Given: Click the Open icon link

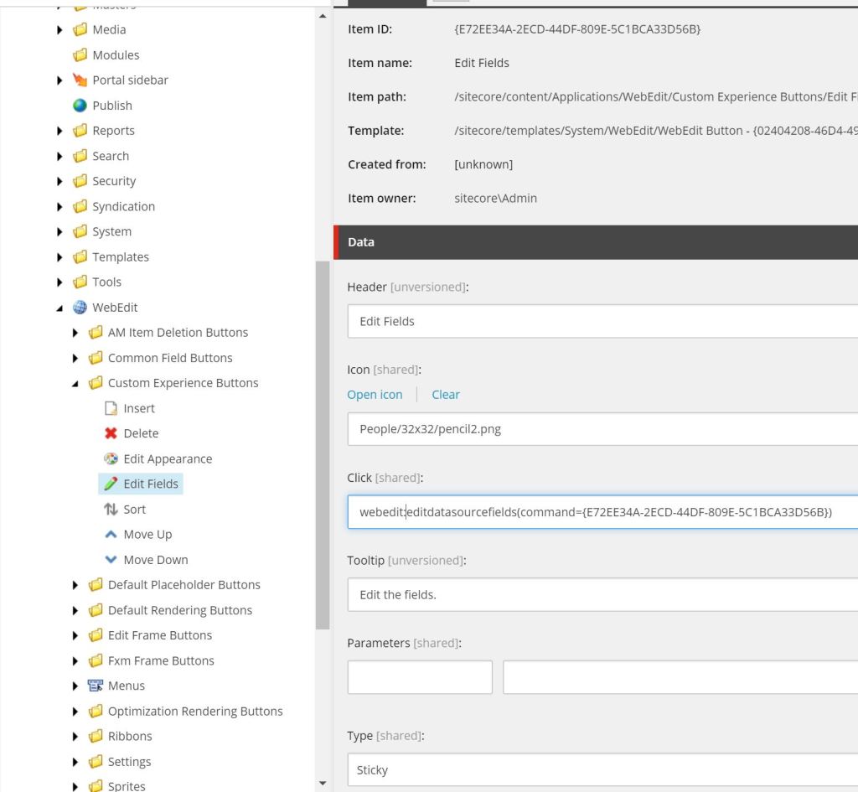Looking at the screenshot, I should [375, 394].
